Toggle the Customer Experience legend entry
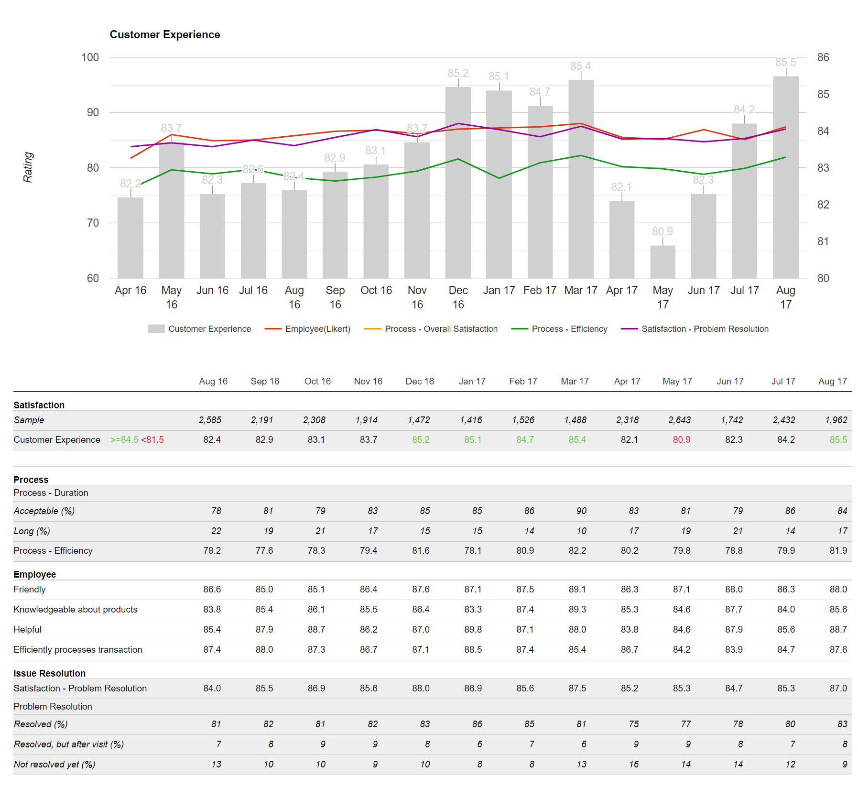This screenshot has height=788, width=858. click(x=199, y=329)
